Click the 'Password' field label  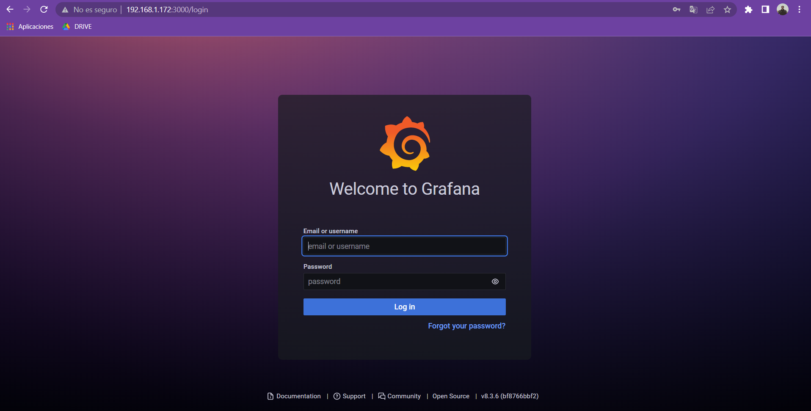(x=317, y=267)
